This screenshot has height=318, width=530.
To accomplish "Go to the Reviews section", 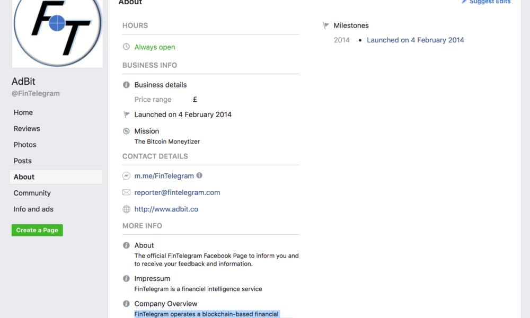I will coord(27,129).
